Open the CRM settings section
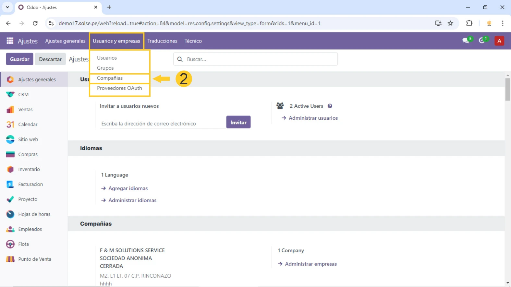Screen dimensions: 511x287 [23, 94]
